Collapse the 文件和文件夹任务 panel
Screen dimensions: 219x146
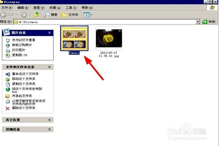(x=49, y=67)
